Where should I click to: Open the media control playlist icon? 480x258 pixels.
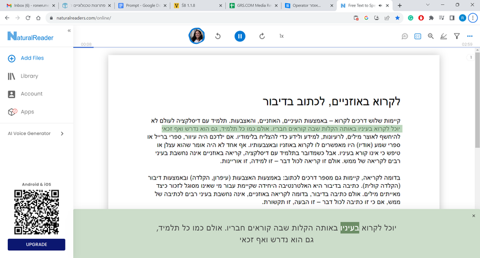tap(442, 18)
